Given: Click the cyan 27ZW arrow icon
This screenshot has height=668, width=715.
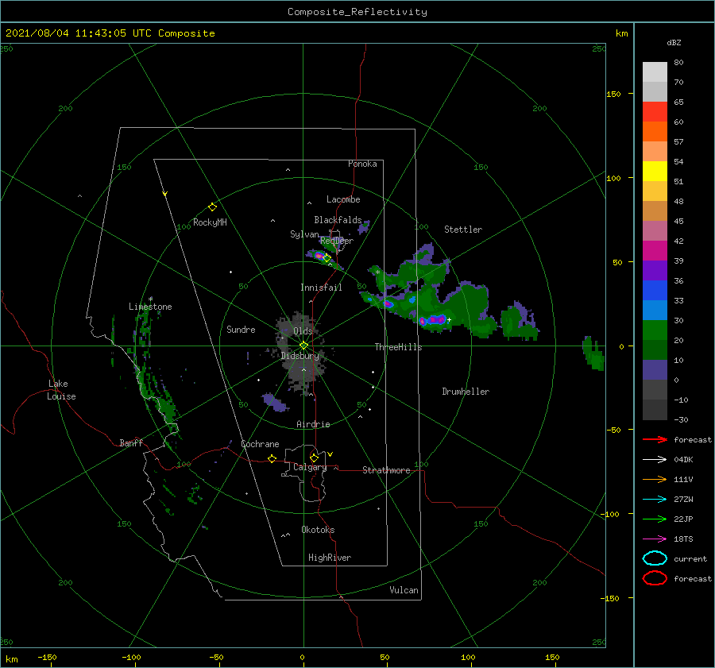Looking at the screenshot, I should click(x=655, y=500).
